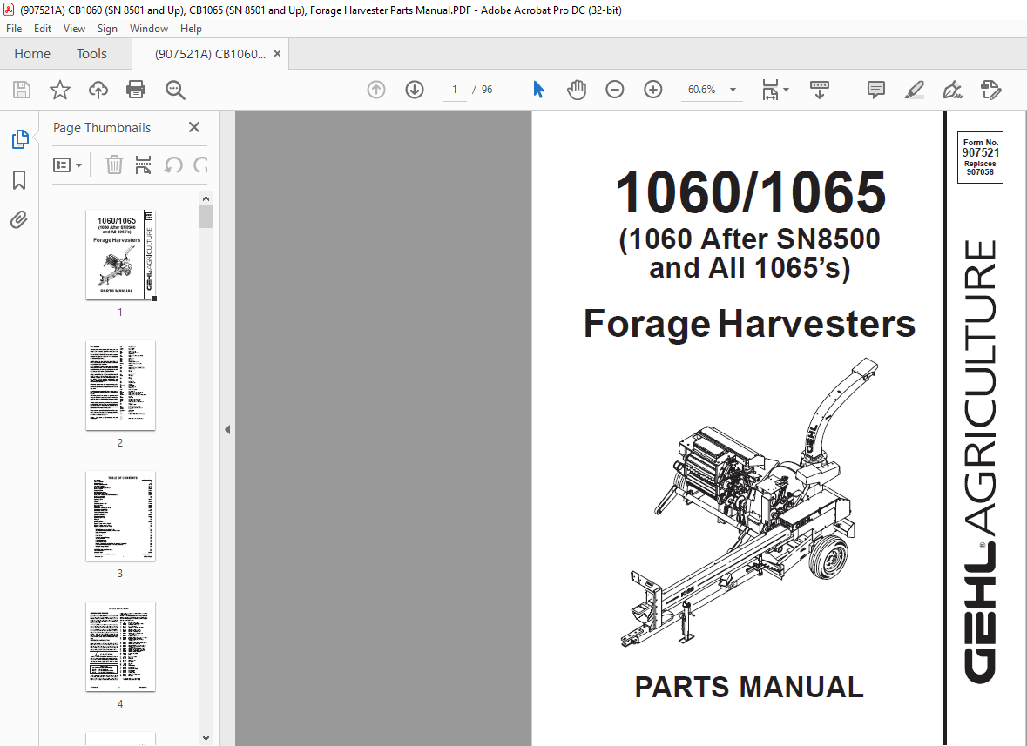Open the Find text magnifier tool
The height and width of the screenshot is (746, 1027).
175,90
